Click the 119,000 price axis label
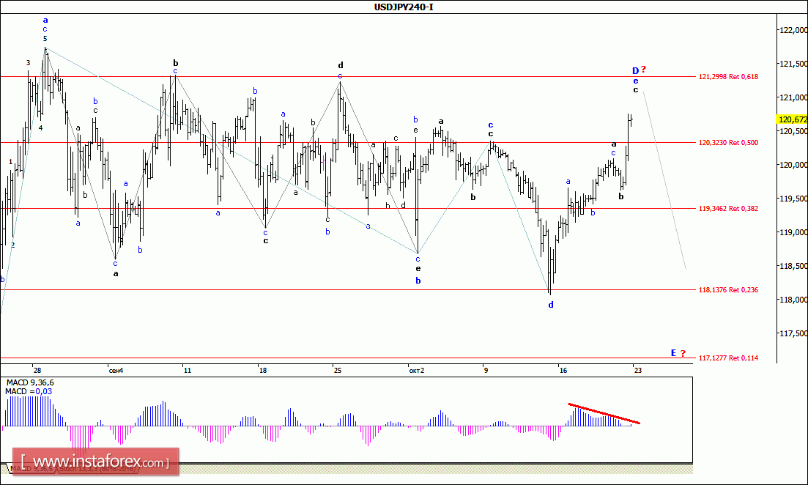The height and width of the screenshot is (485, 808). 793,232
